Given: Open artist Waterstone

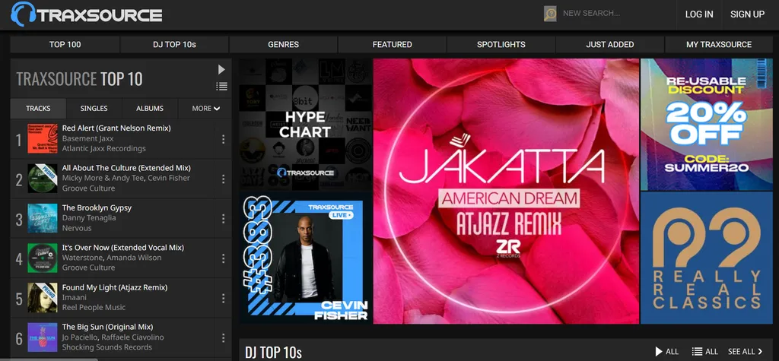Looking at the screenshot, I should coord(82,258).
